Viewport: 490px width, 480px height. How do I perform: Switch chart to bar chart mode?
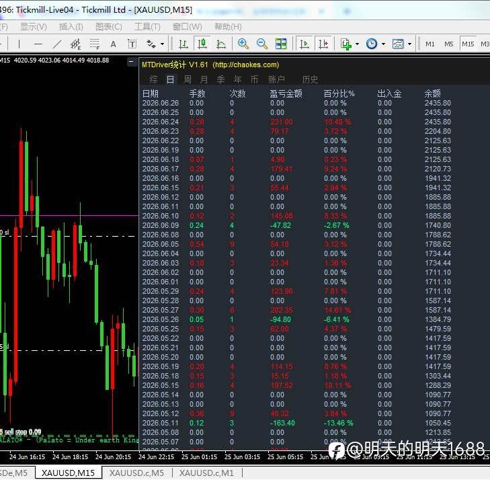pyautogui.click(x=183, y=44)
